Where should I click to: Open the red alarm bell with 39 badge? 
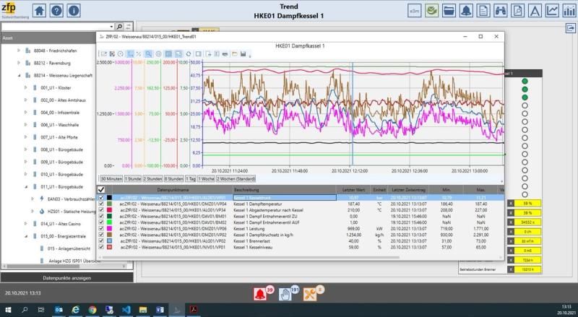[x=260, y=294]
